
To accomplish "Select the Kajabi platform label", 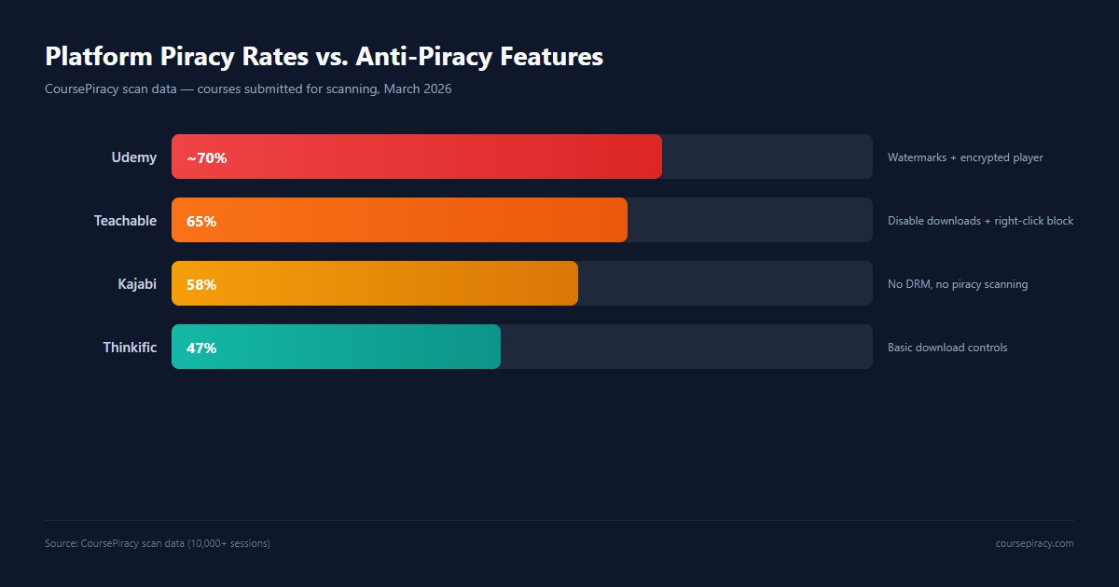I will (x=137, y=284).
